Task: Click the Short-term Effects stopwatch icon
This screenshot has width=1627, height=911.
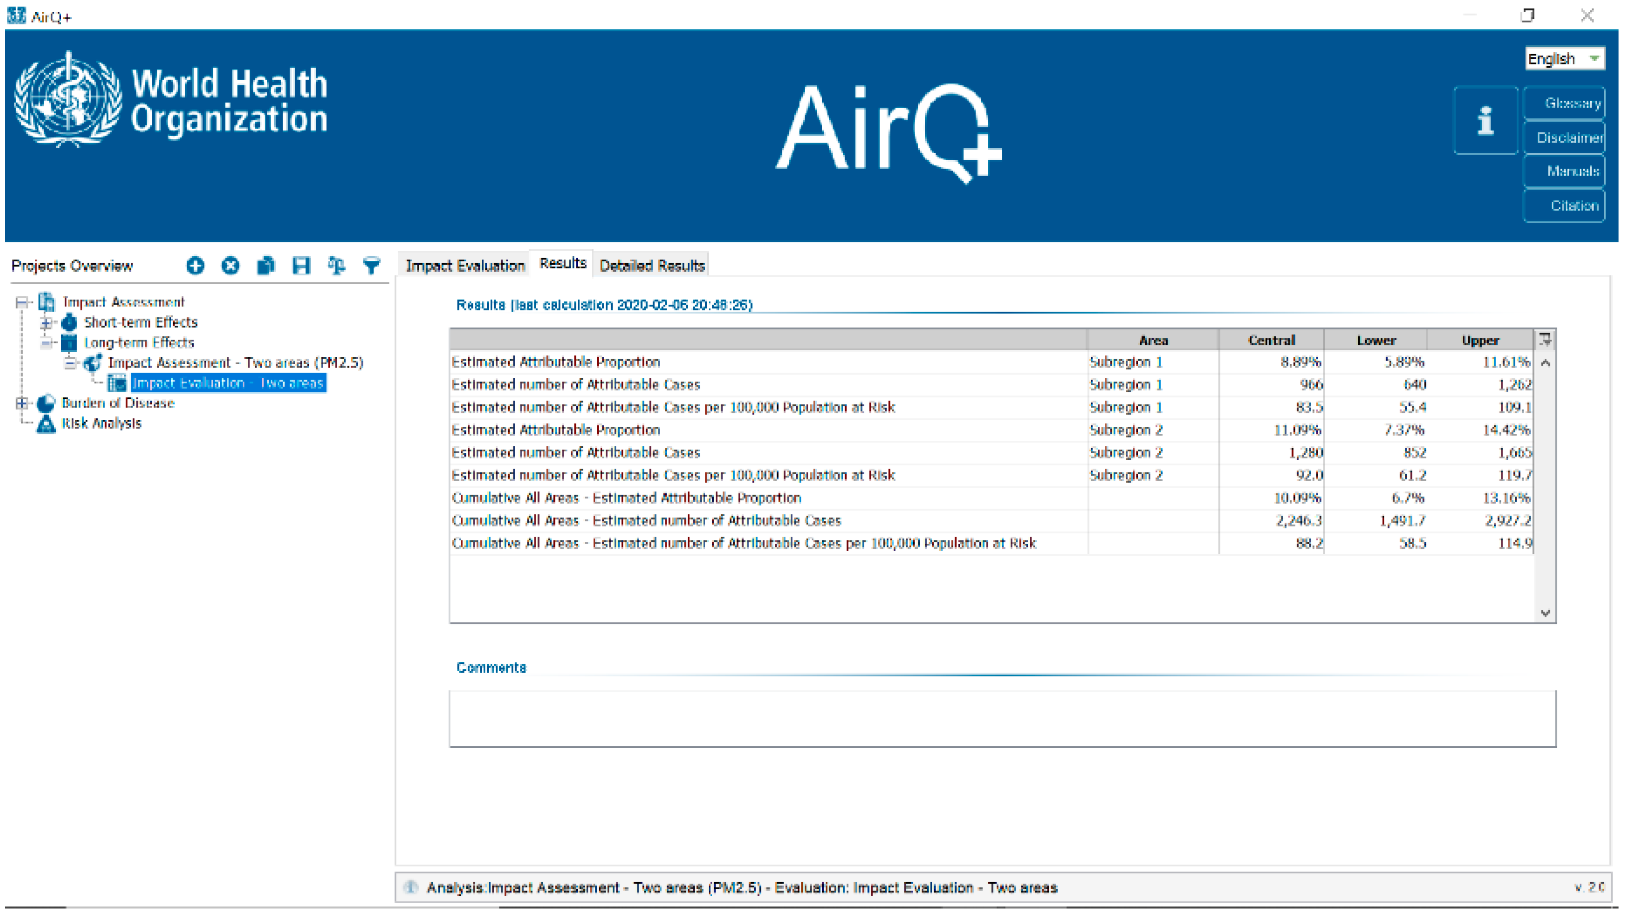Action: 69,322
